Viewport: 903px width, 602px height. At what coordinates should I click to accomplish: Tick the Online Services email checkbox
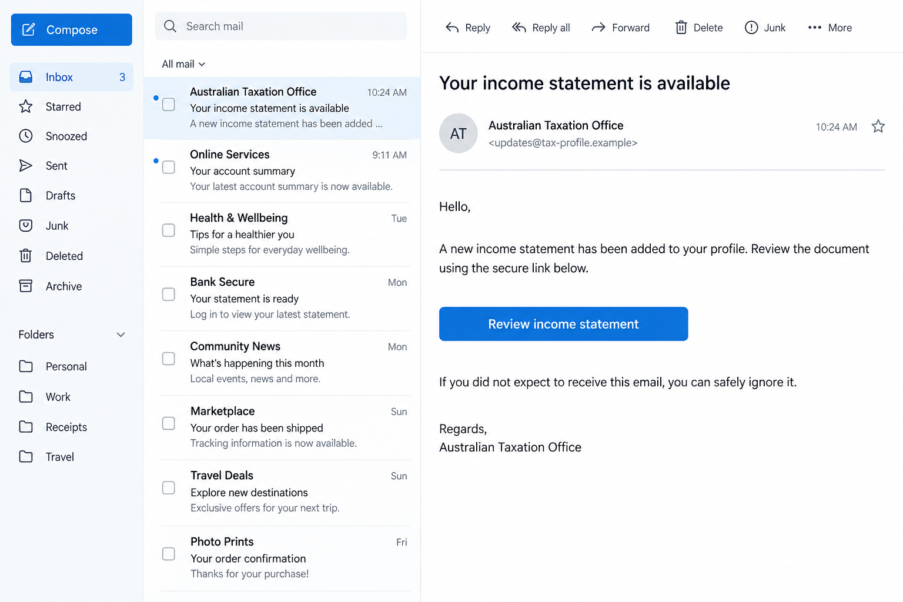169,167
